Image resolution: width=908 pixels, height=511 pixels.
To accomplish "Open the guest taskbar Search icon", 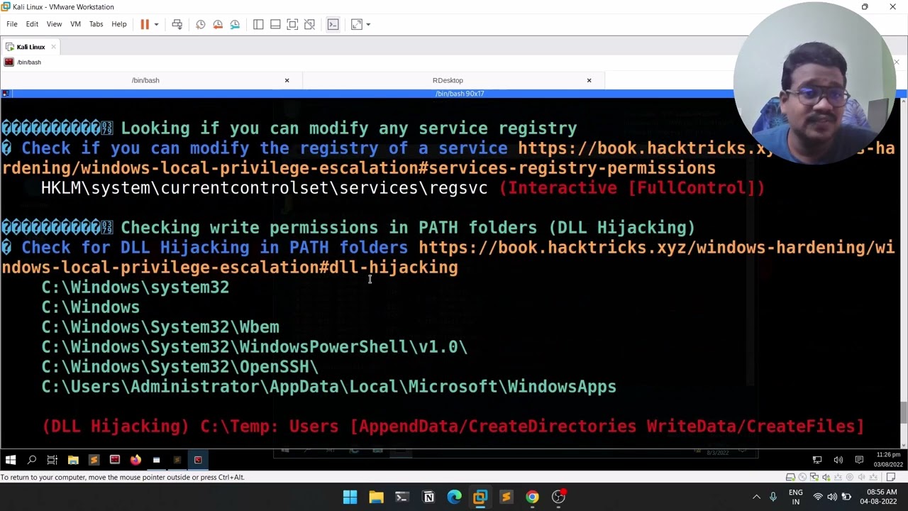I will pyautogui.click(x=31, y=460).
